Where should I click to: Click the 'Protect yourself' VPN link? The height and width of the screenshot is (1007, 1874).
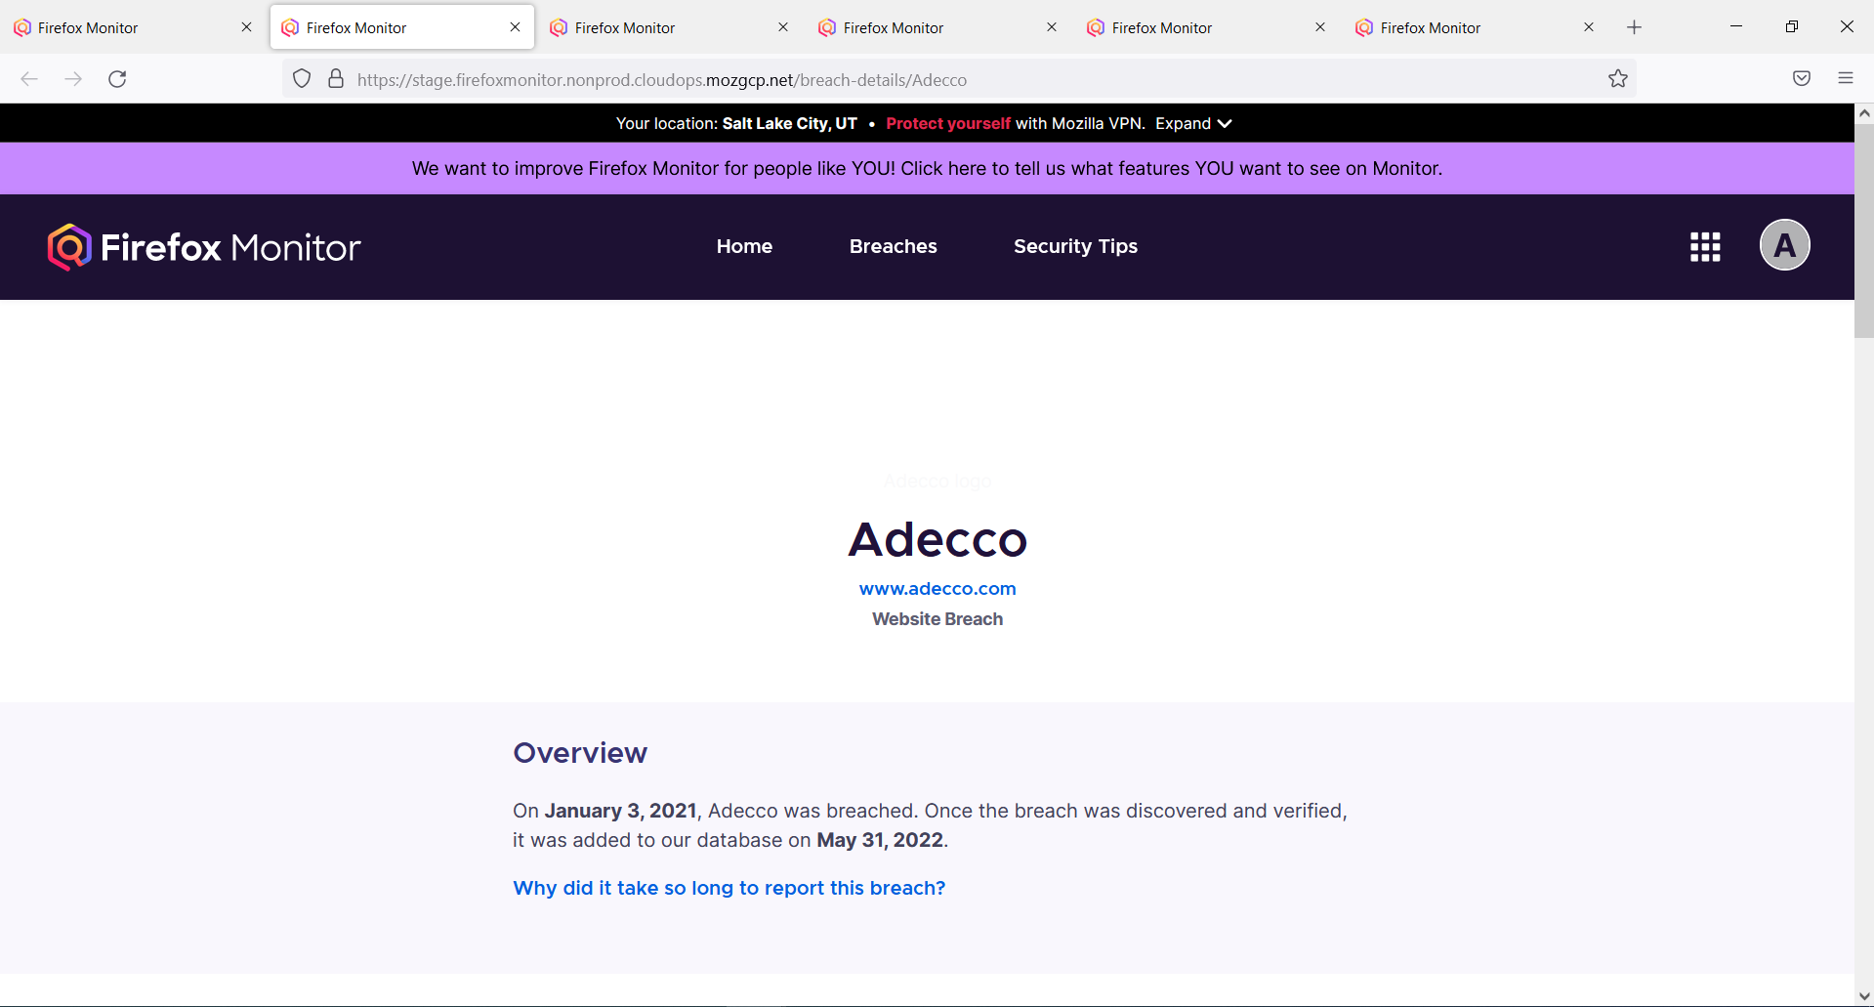(947, 123)
